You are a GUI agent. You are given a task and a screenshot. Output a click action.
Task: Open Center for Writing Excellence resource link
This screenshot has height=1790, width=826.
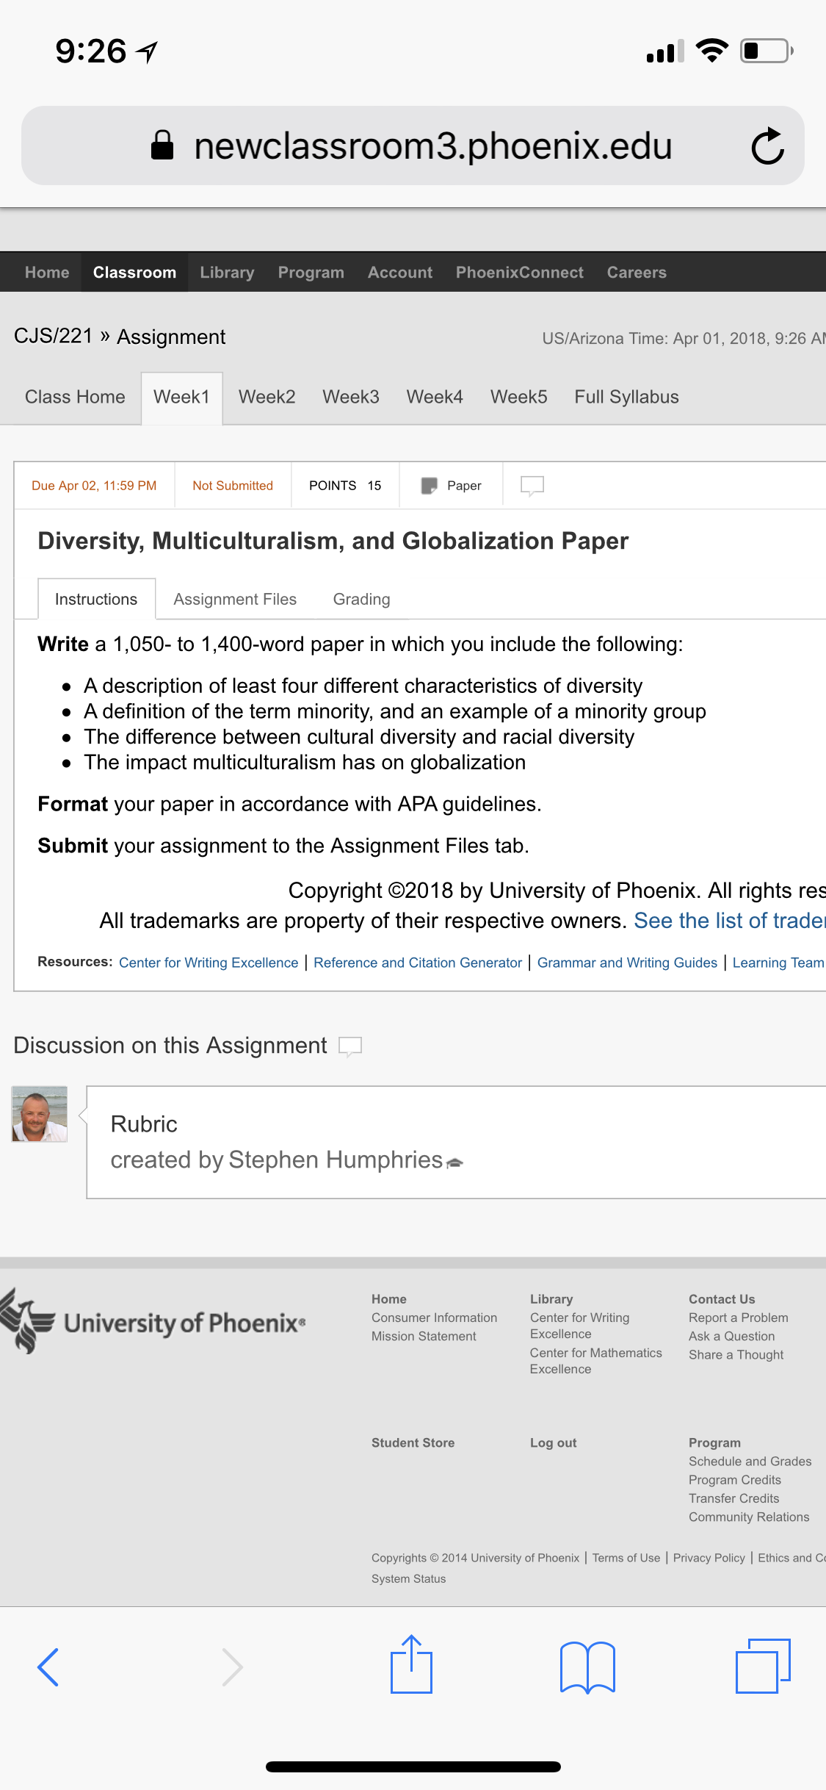tap(209, 963)
